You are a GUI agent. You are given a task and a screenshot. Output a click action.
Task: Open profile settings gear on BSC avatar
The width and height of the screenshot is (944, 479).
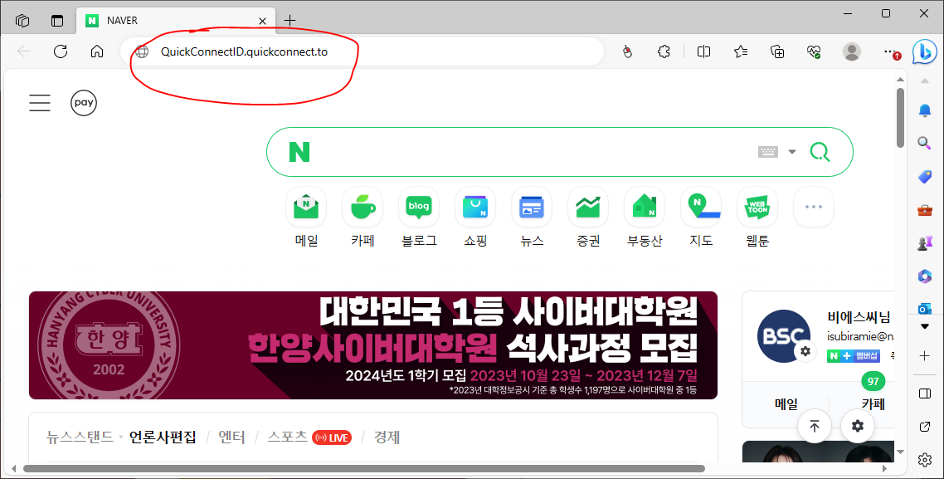point(805,351)
